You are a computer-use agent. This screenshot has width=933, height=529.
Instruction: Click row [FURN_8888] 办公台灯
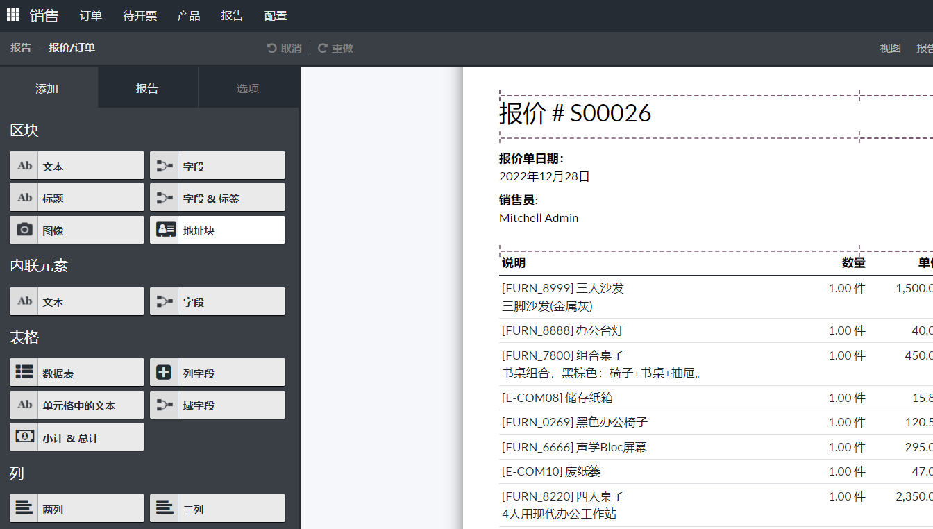(x=562, y=330)
